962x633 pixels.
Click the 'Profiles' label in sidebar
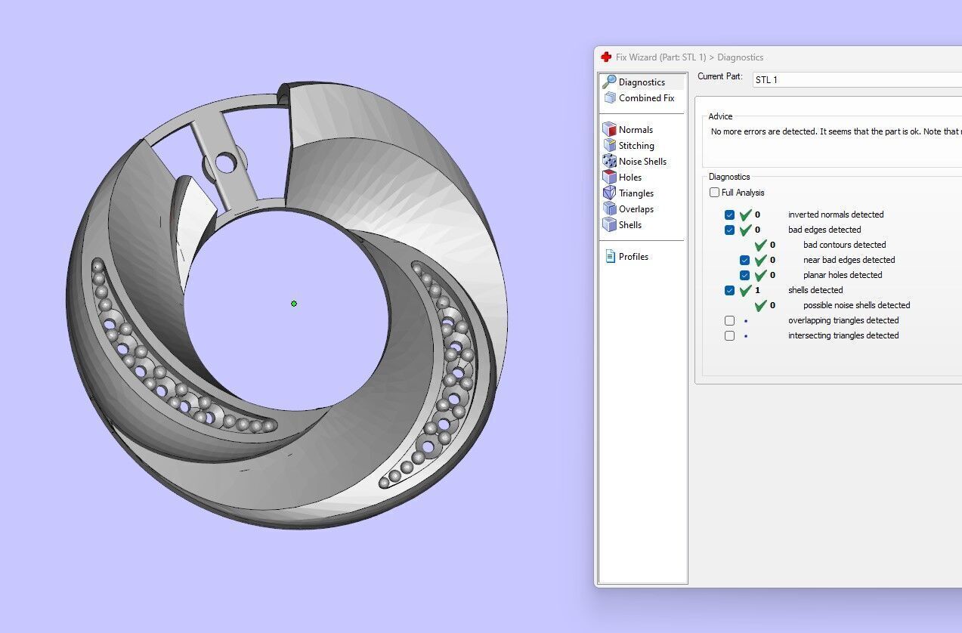tap(633, 257)
